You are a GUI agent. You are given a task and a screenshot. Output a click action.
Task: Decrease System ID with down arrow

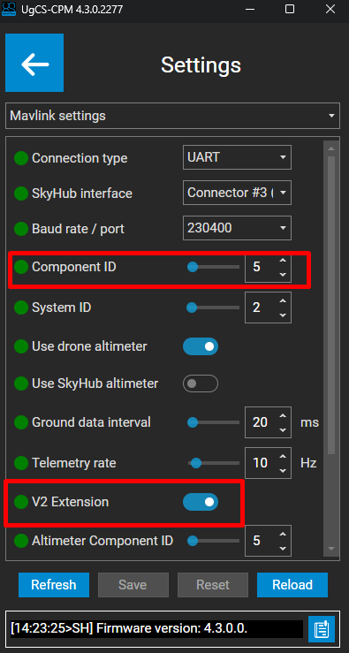(284, 315)
